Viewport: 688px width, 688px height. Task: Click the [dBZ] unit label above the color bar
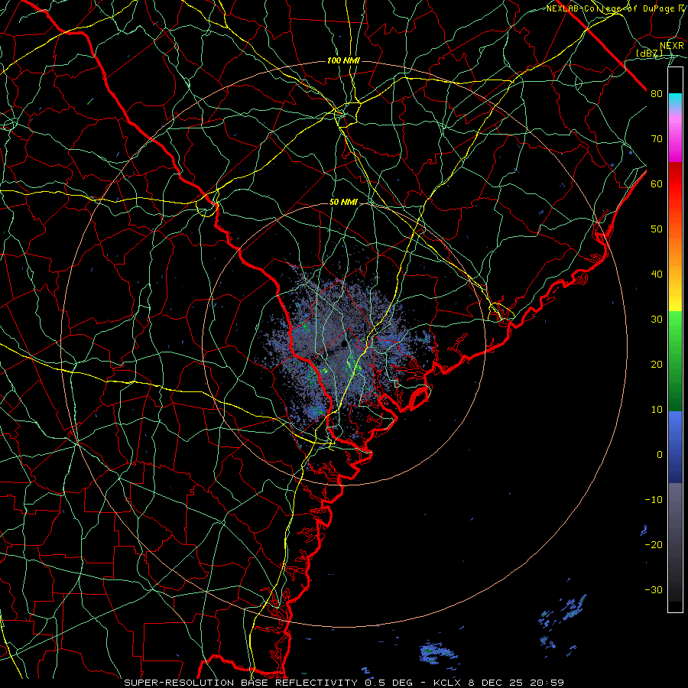(649, 53)
